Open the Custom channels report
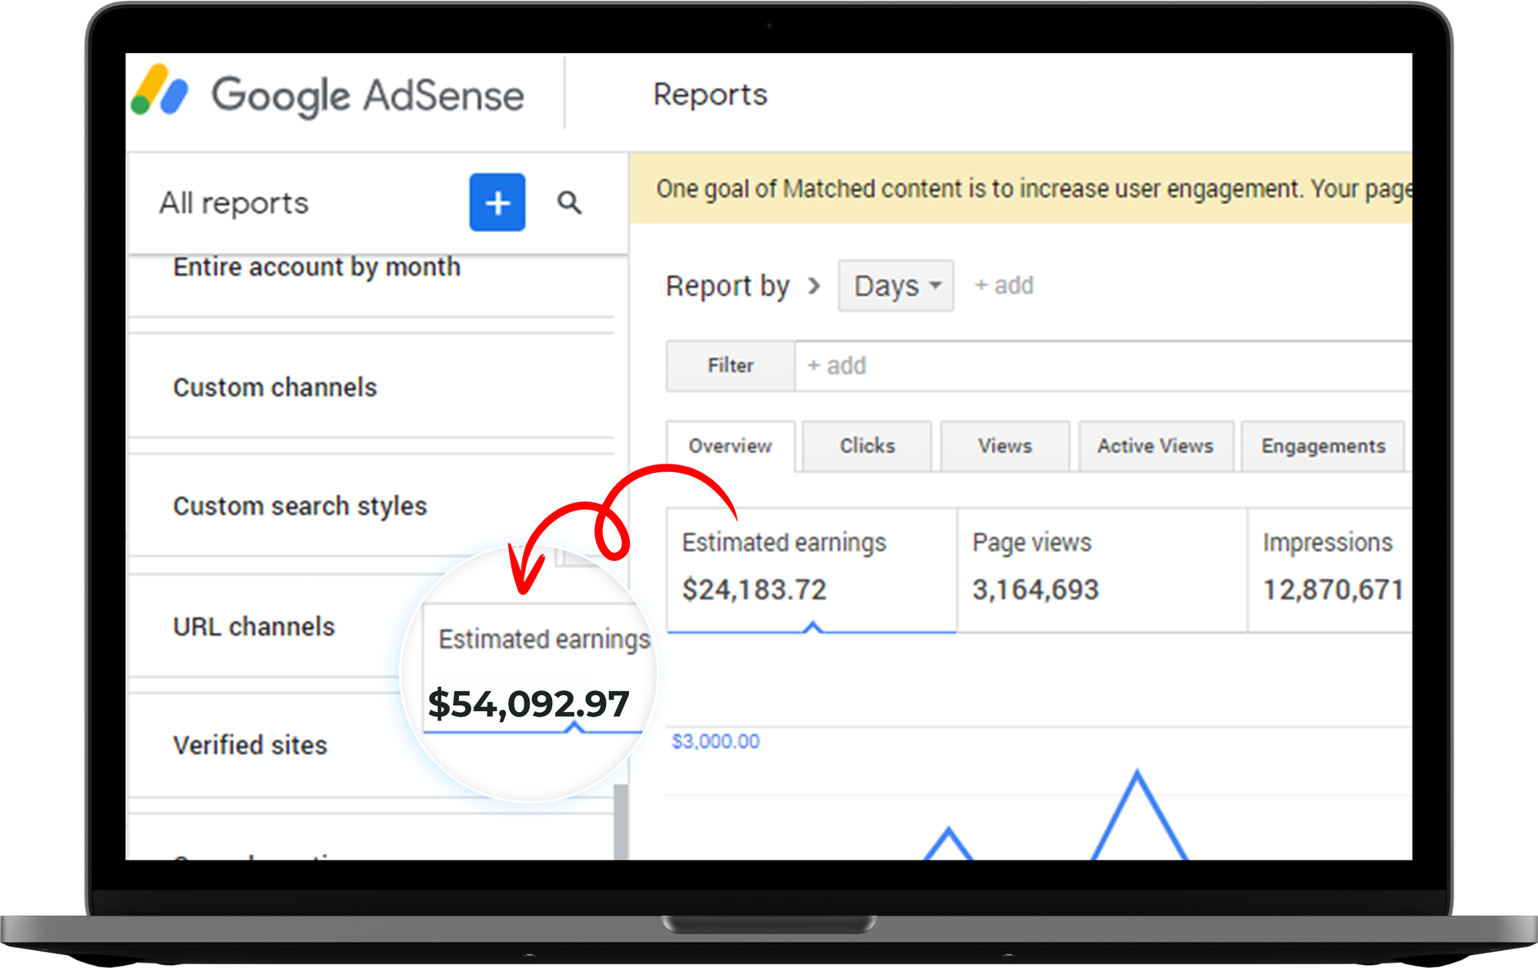1538x968 pixels. pyautogui.click(x=275, y=388)
